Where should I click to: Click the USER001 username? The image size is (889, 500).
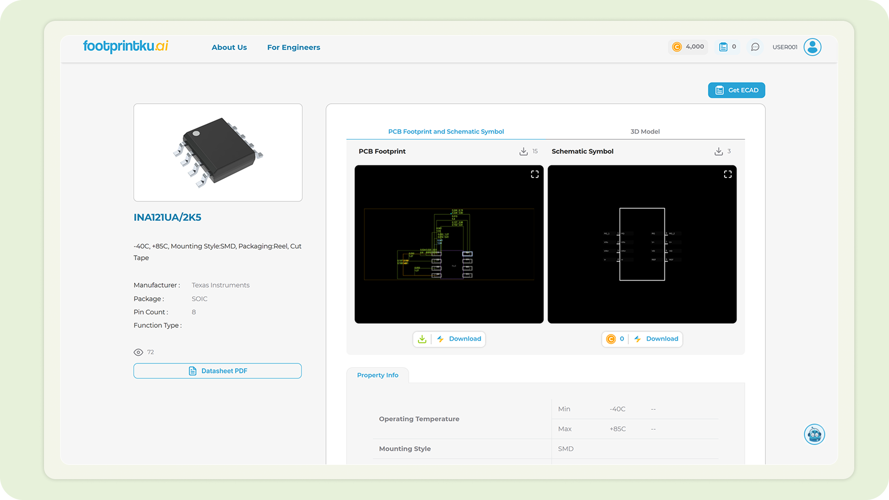(x=785, y=47)
